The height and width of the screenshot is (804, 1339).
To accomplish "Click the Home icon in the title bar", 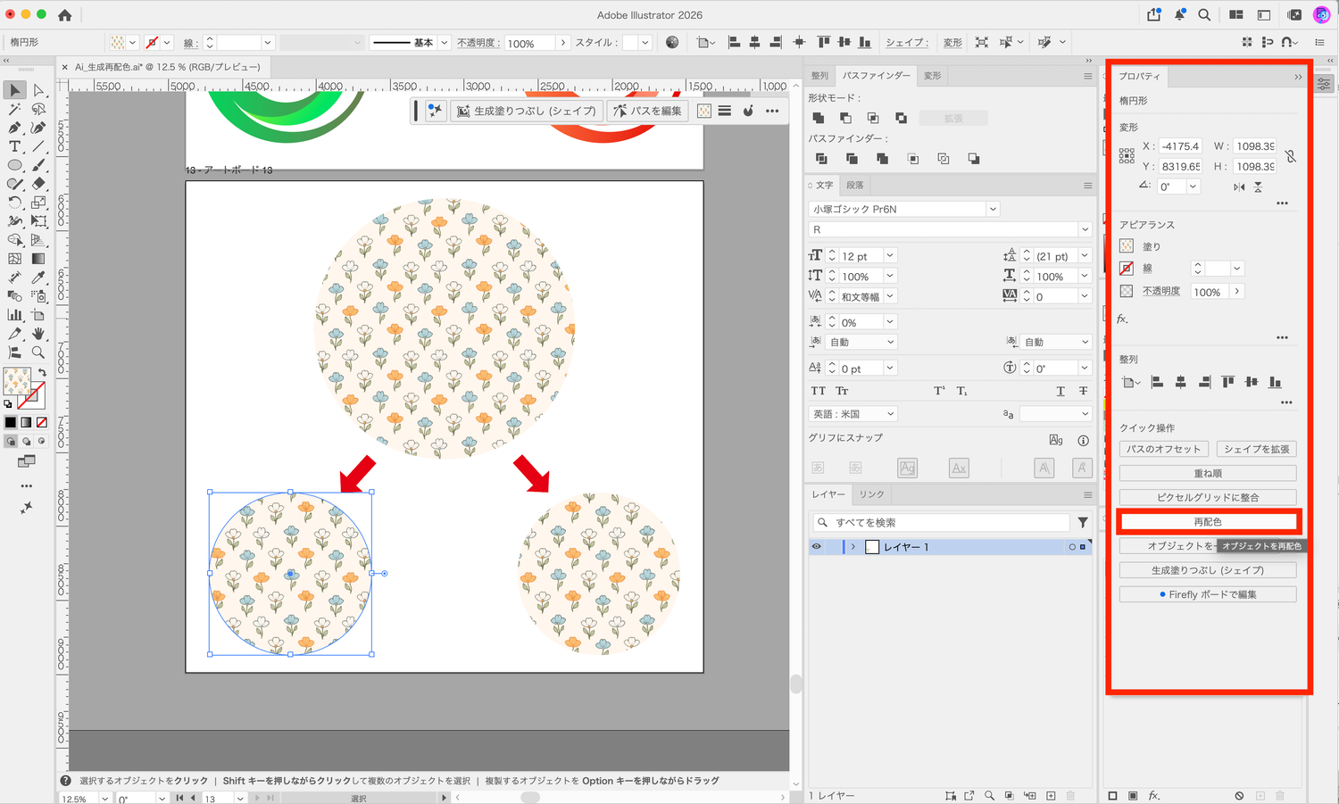I will tap(64, 15).
